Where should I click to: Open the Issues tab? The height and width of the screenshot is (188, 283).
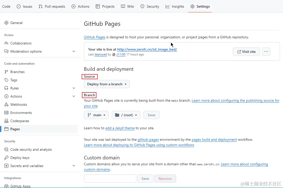click(x=24, y=6)
